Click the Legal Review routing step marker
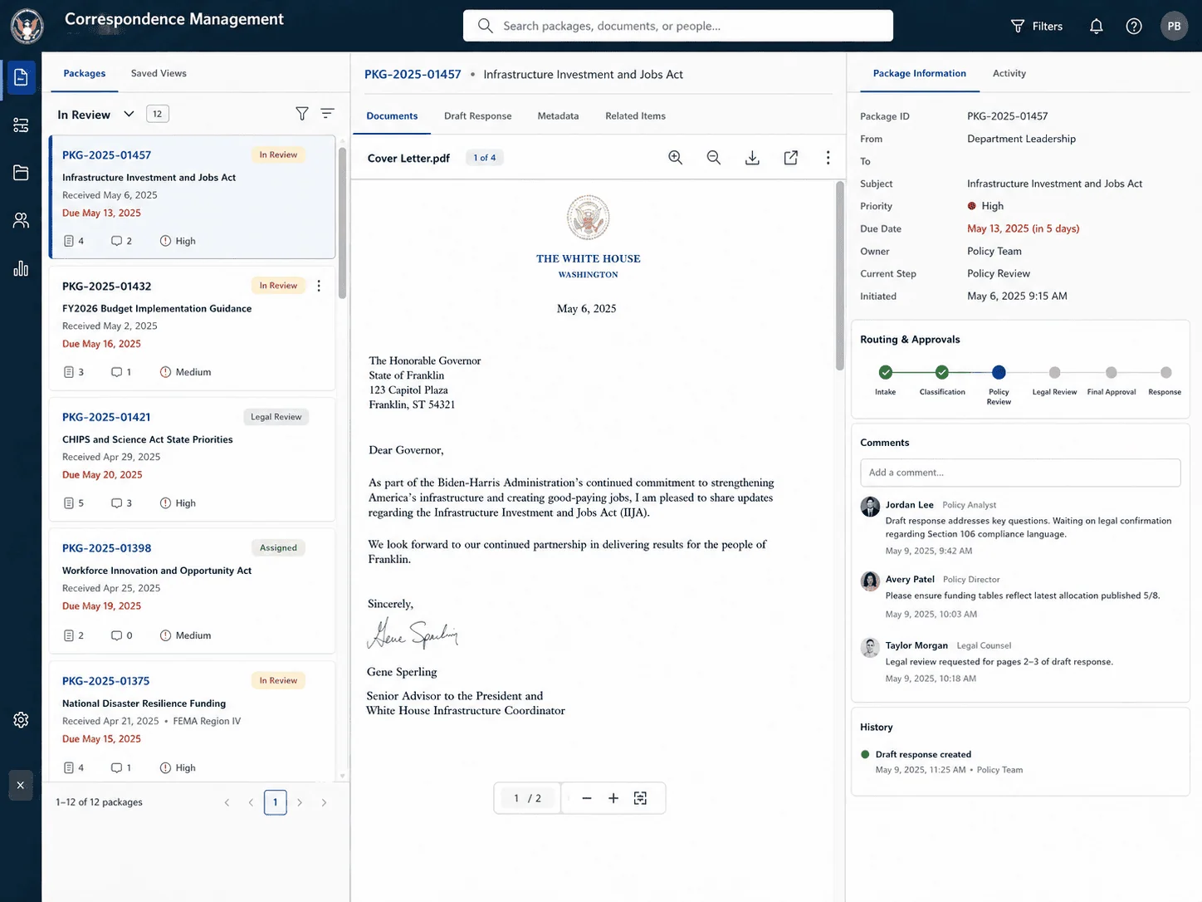1202x902 pixels. coord(1054,372)
